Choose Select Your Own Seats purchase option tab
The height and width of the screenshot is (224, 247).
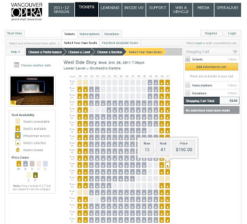[x=80, y=43]
